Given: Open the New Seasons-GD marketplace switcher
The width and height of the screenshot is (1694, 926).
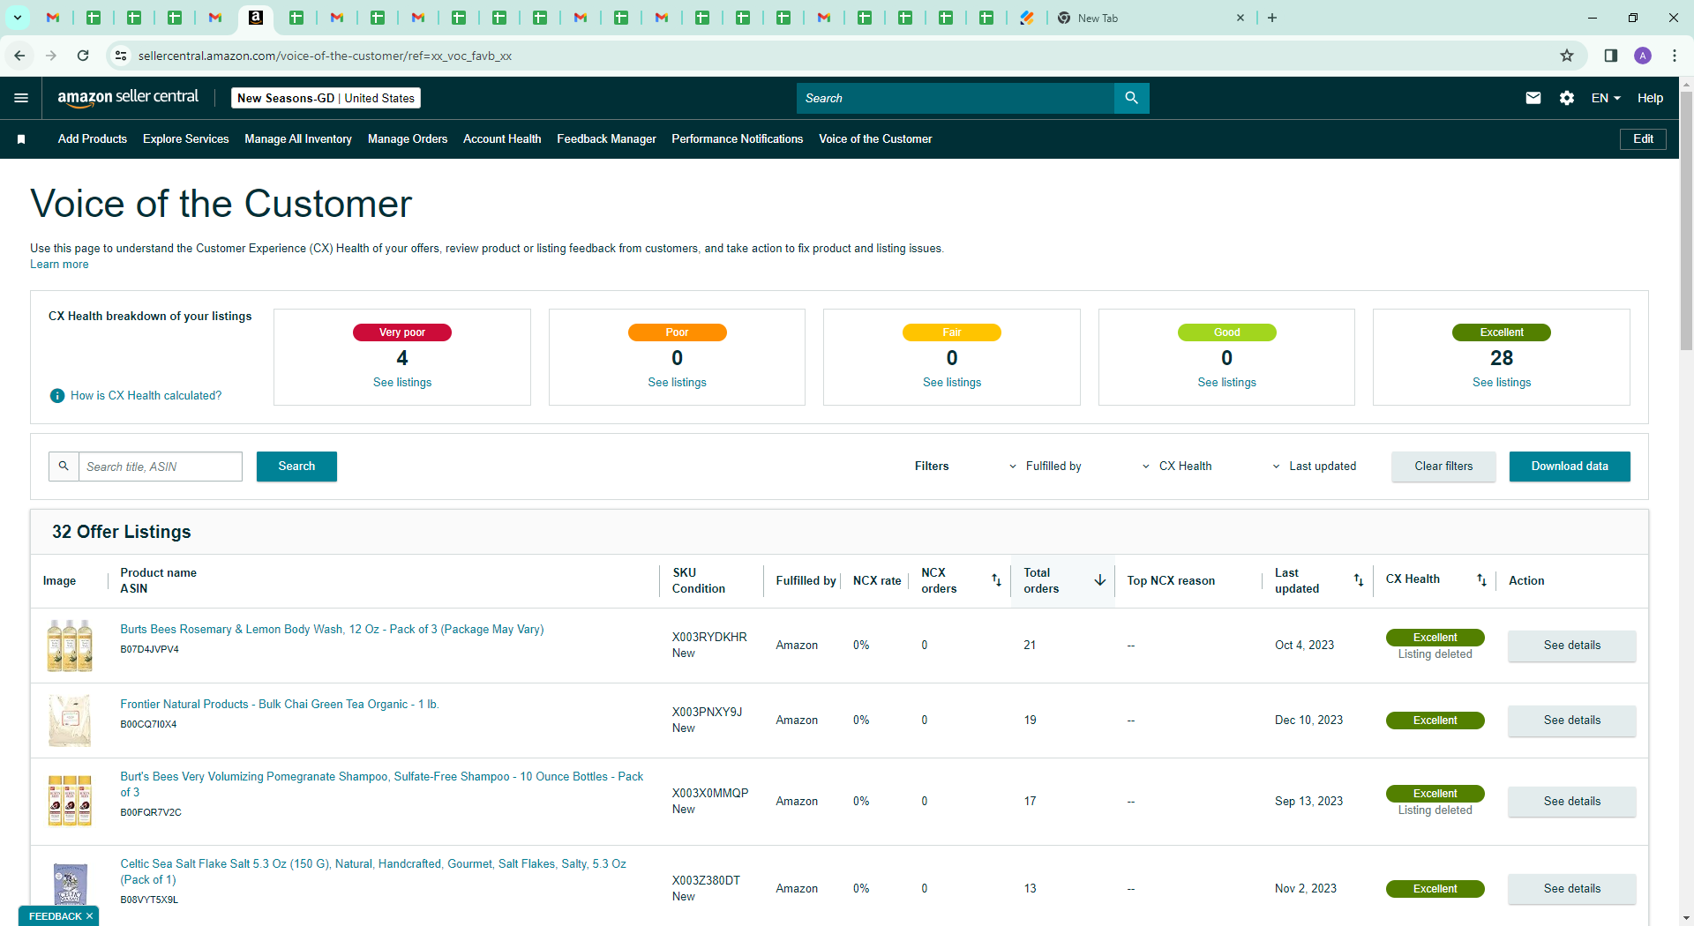Looking at the screenshot, I should (x=326, y=98).
